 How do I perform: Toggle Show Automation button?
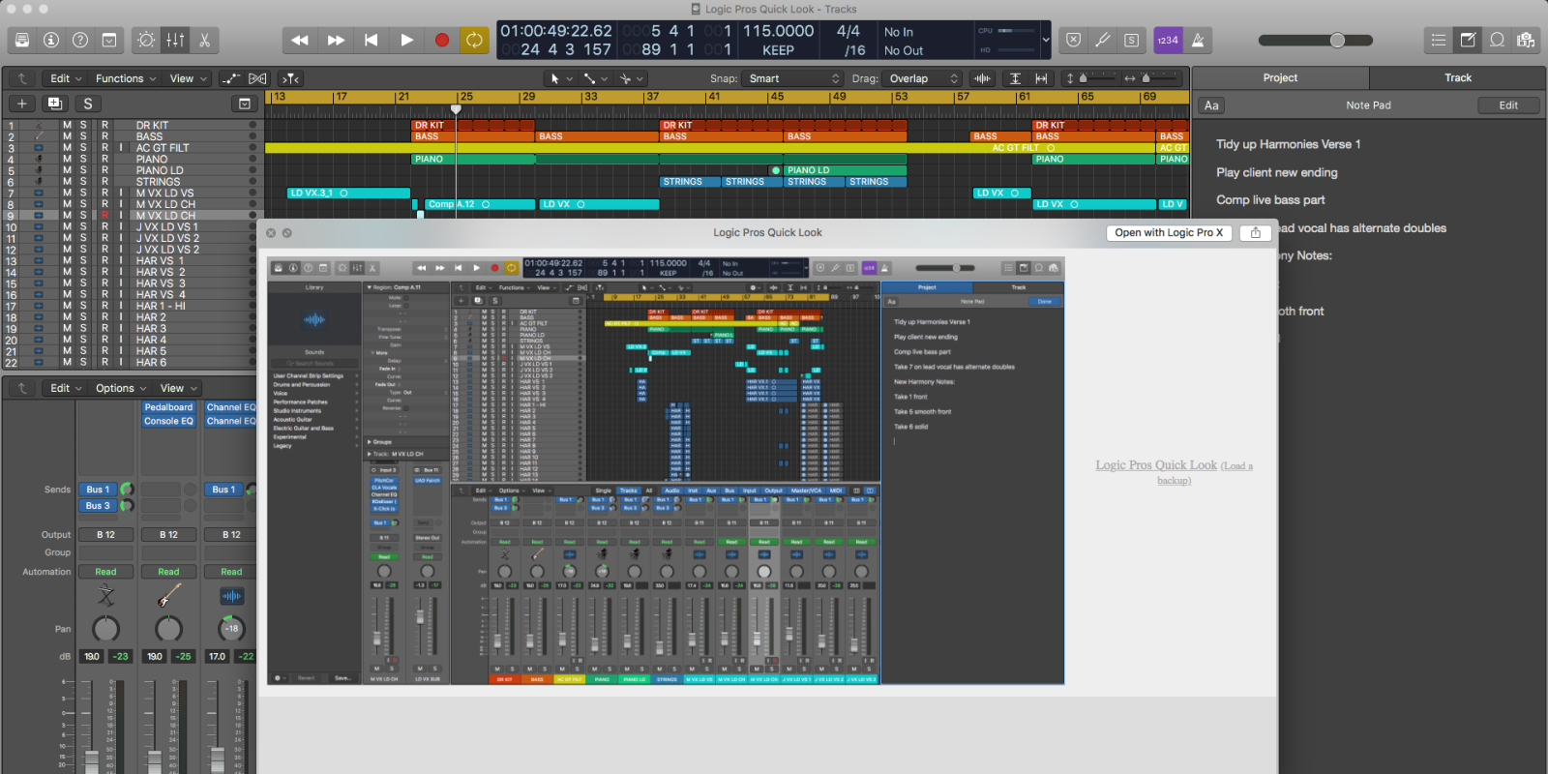click(x=231, y=78)
